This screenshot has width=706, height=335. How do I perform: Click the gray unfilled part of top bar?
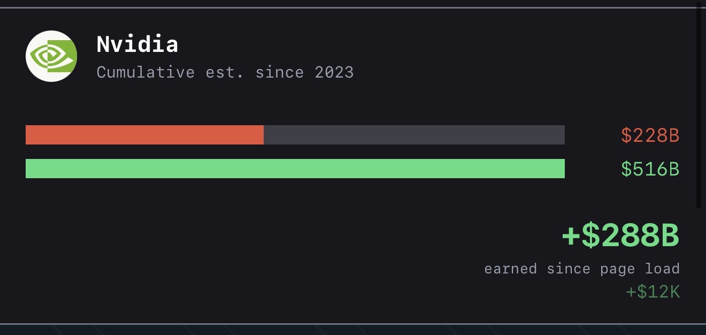point(414,135)
